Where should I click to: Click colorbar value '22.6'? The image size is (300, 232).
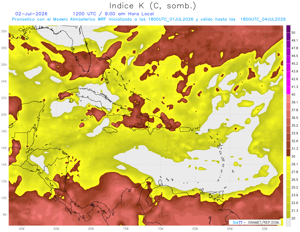(x=295, y=203)
